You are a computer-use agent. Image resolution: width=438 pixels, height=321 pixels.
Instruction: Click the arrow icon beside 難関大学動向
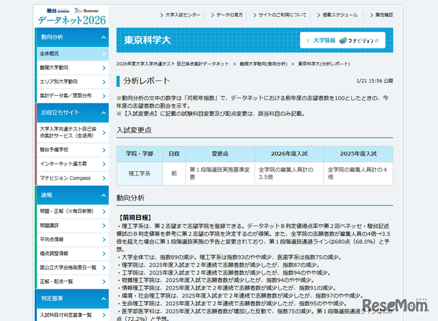tap(104, 68)
